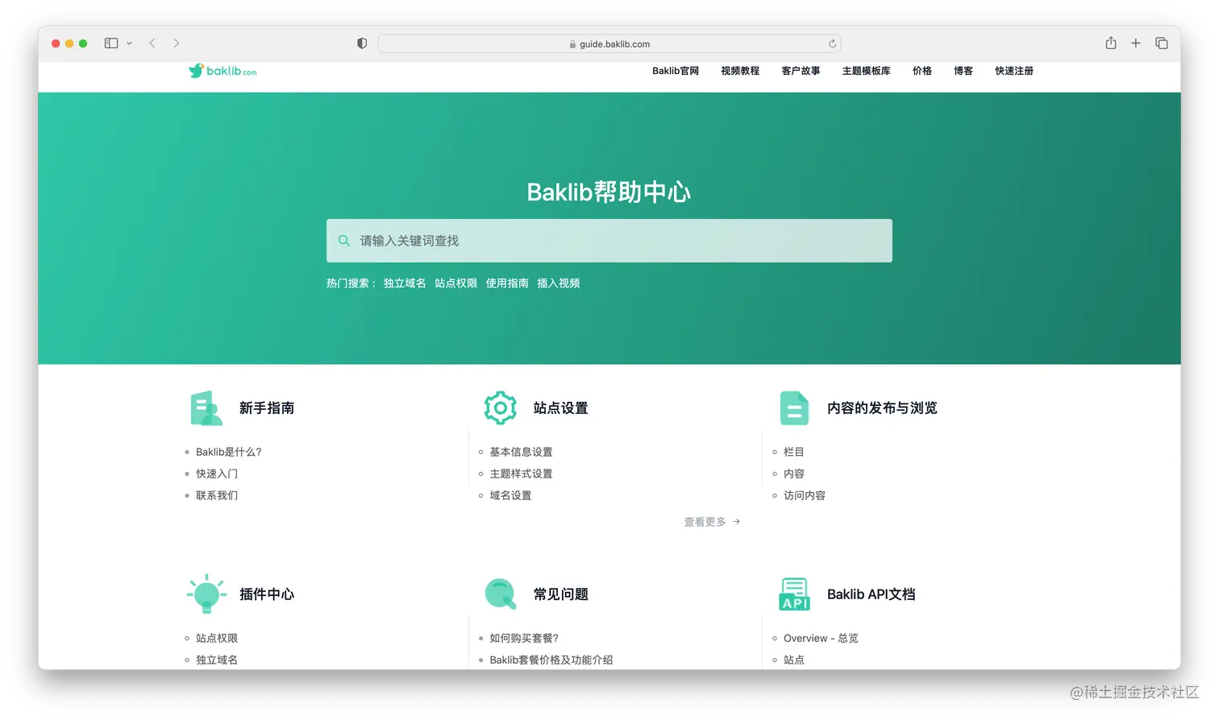Image resolution: width=1219 pixels, height=720 pixels.
Task: Click the 插件中心 lightbulb icon
Action: (206, 594)
